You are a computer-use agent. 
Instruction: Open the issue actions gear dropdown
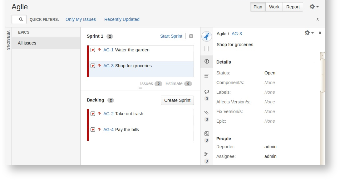click(309, 33)
